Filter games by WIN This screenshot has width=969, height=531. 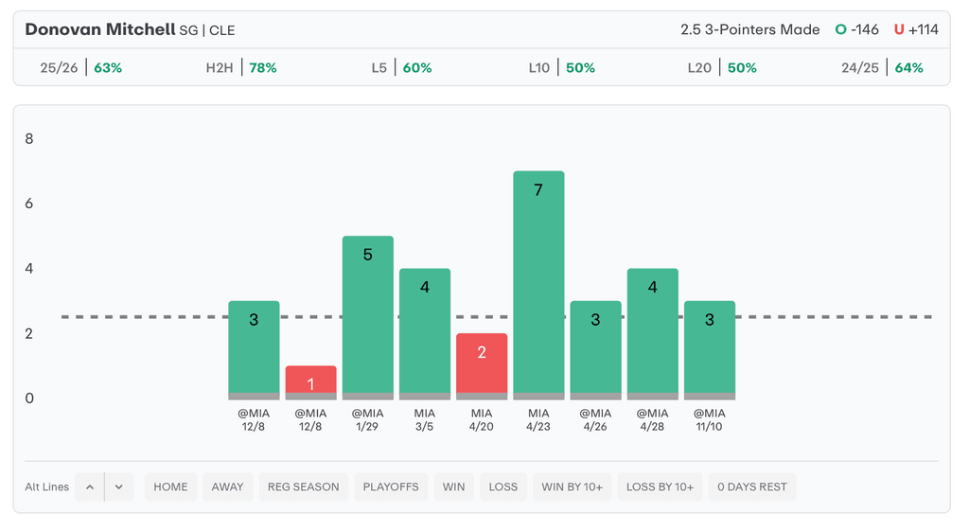(x=454, y=487)
